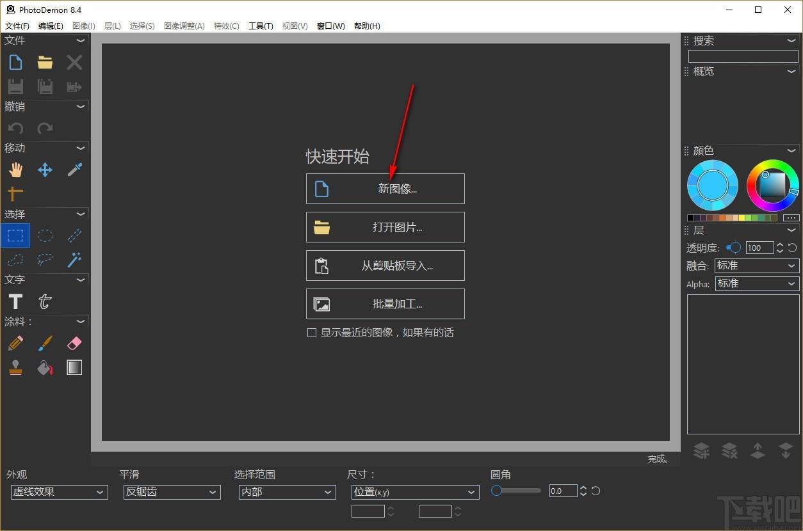Click the delete layer icon below layer list
The height and width of the screenshot is (531, 803).
pos(729,451)
